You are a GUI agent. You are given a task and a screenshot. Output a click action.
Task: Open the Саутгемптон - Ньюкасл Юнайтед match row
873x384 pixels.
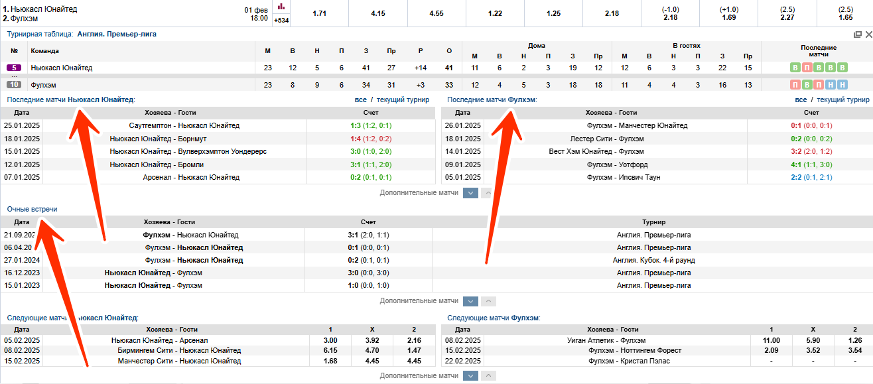point(184,125)
